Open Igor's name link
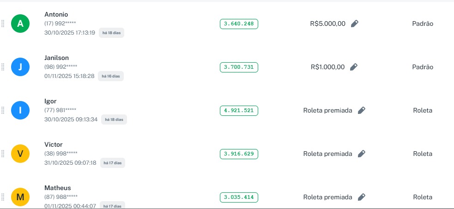 click(x=50, y=101)
